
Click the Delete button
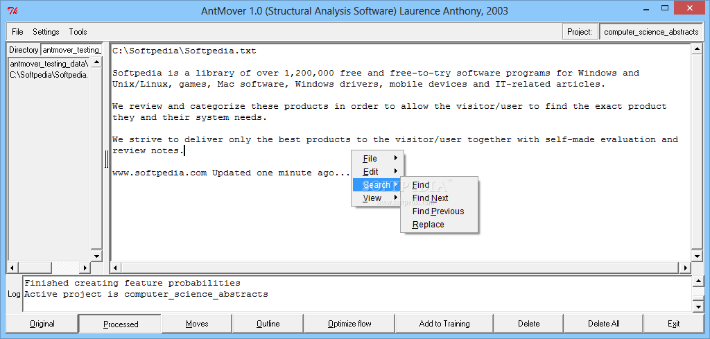click(529, 324)
